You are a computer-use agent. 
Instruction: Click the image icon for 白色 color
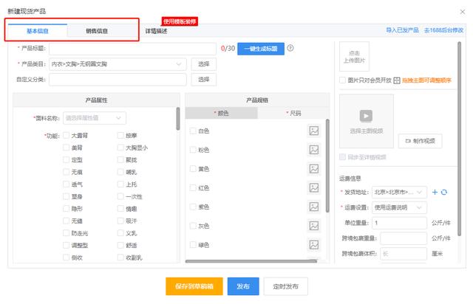313,131
